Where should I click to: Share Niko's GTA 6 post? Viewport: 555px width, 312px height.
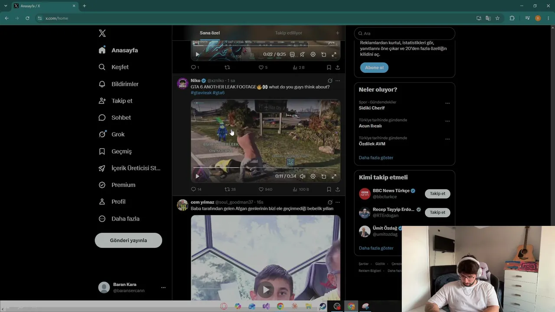click(x=338, y=189)
